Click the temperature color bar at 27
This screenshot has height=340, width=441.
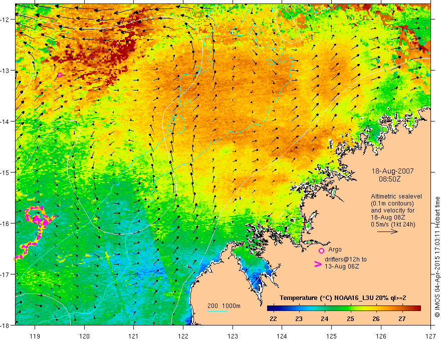coord(402,308)
